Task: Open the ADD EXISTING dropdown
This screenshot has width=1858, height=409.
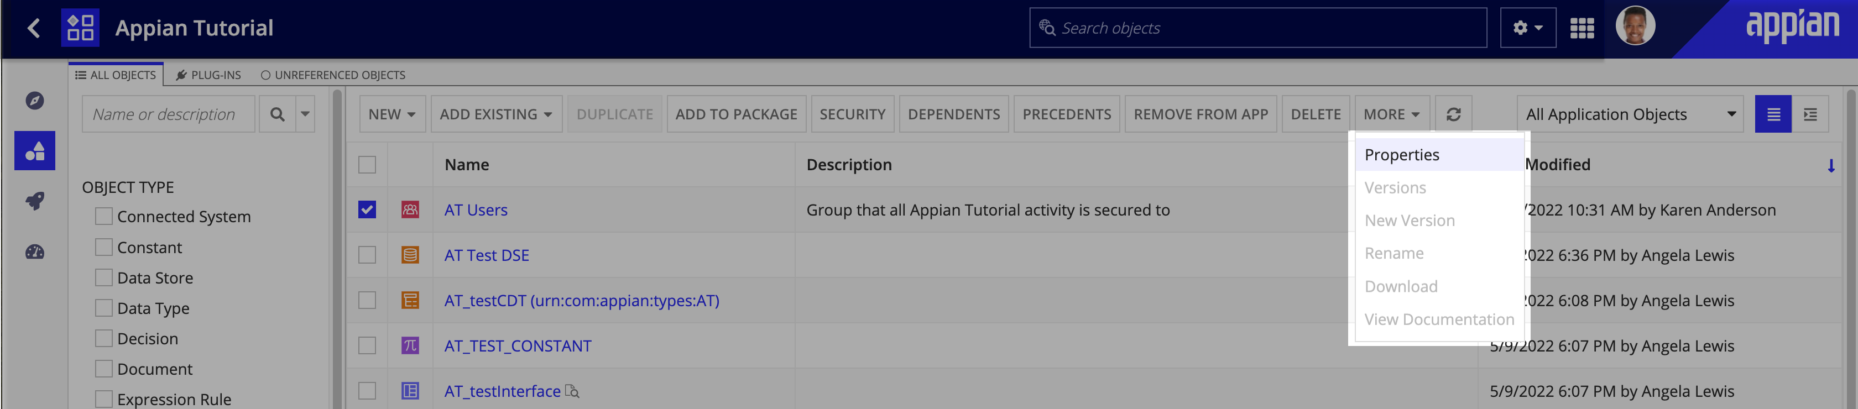Action: pyautogui.click(x=496, y=114)
